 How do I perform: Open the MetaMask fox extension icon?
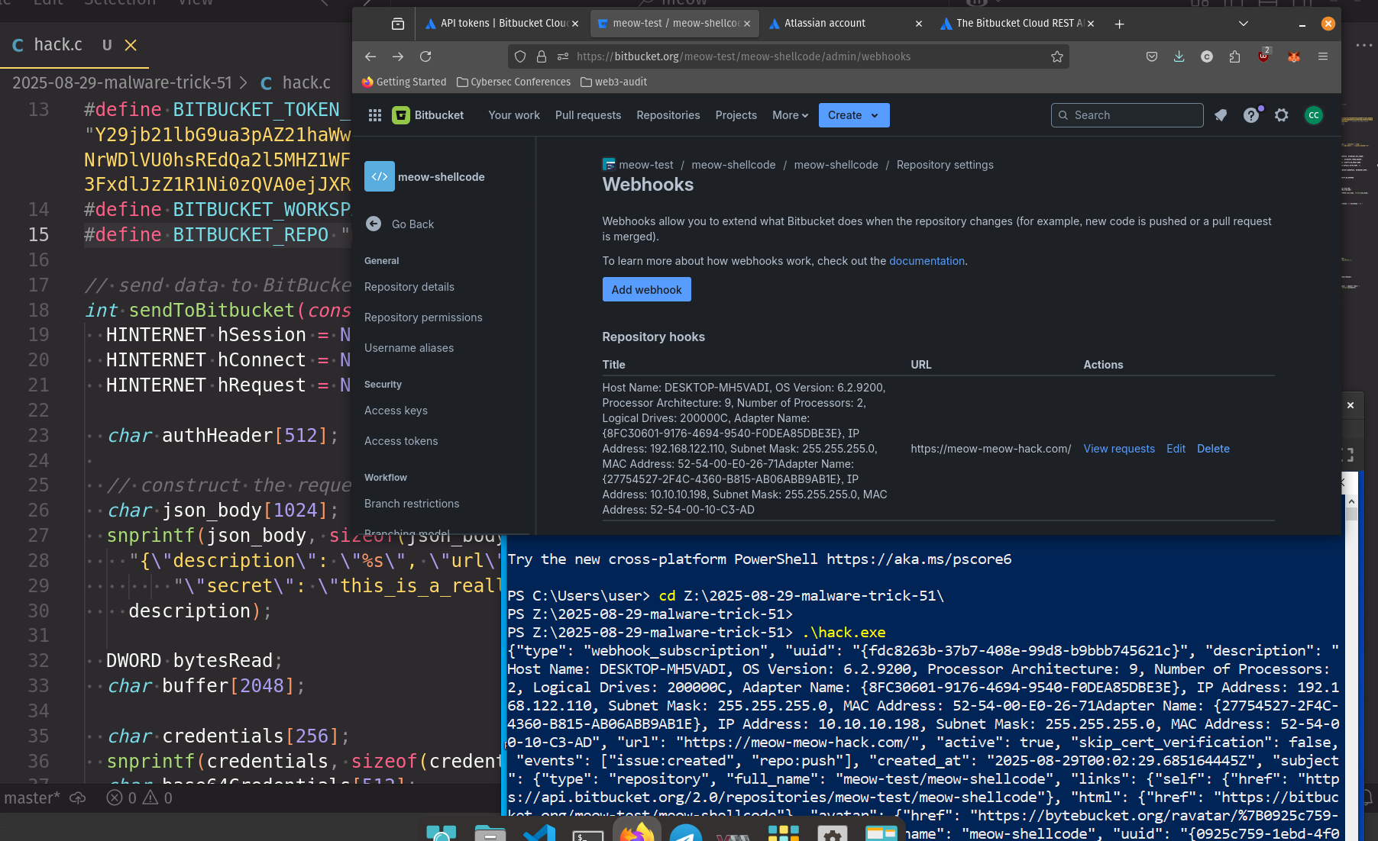click(x=1294, y=56)
